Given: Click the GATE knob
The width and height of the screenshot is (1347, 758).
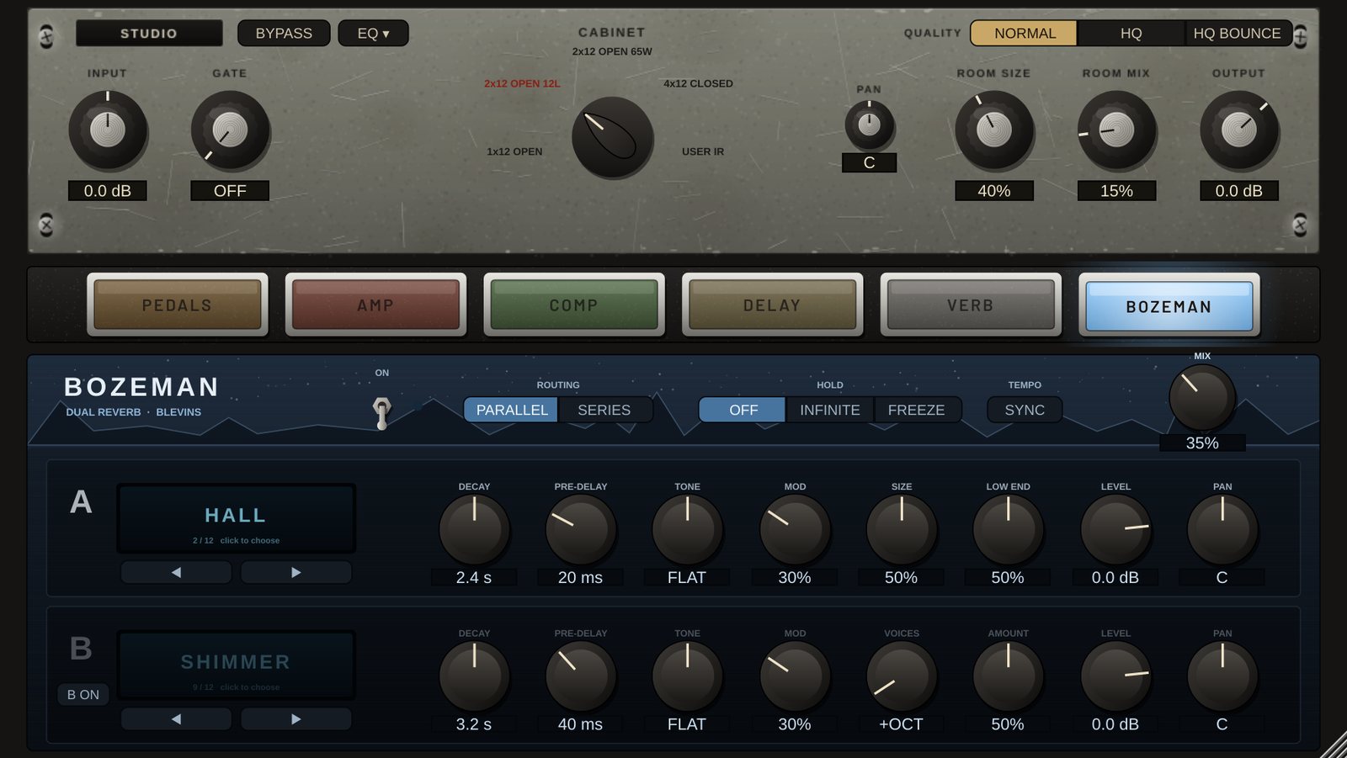Looking at the screenshot, I should 230,130.
